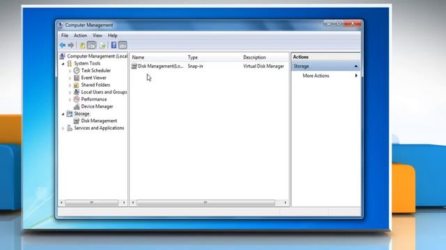Expand the Task Scheduler node arrow
The width and height of the screenshot is (446, 250).
tap(70, 71)
